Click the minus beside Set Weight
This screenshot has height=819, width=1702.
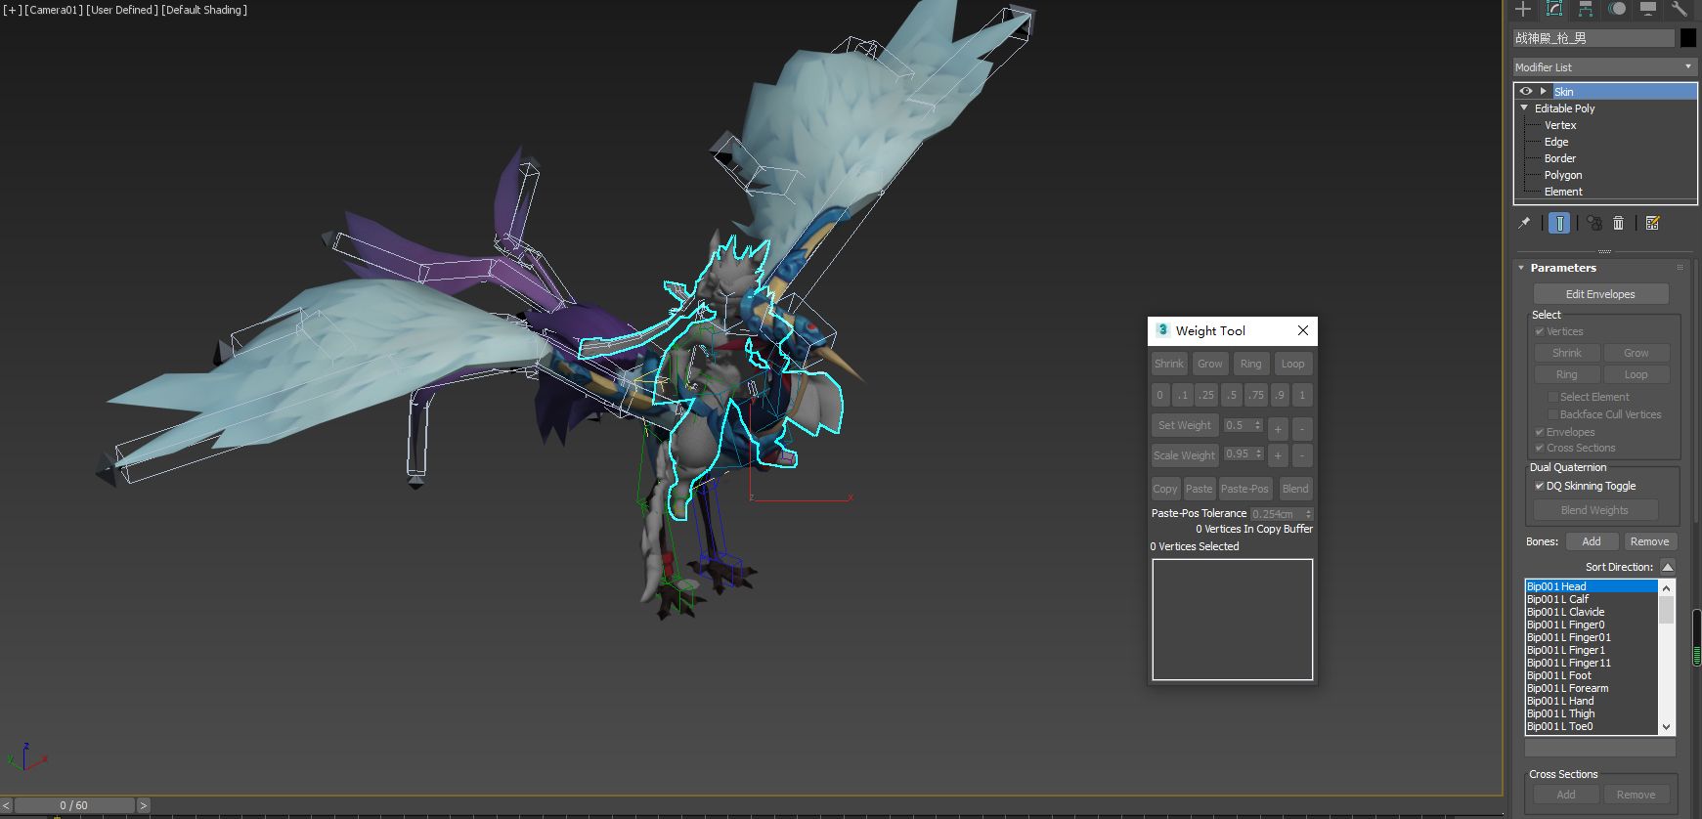click(x=1302, y=429)
